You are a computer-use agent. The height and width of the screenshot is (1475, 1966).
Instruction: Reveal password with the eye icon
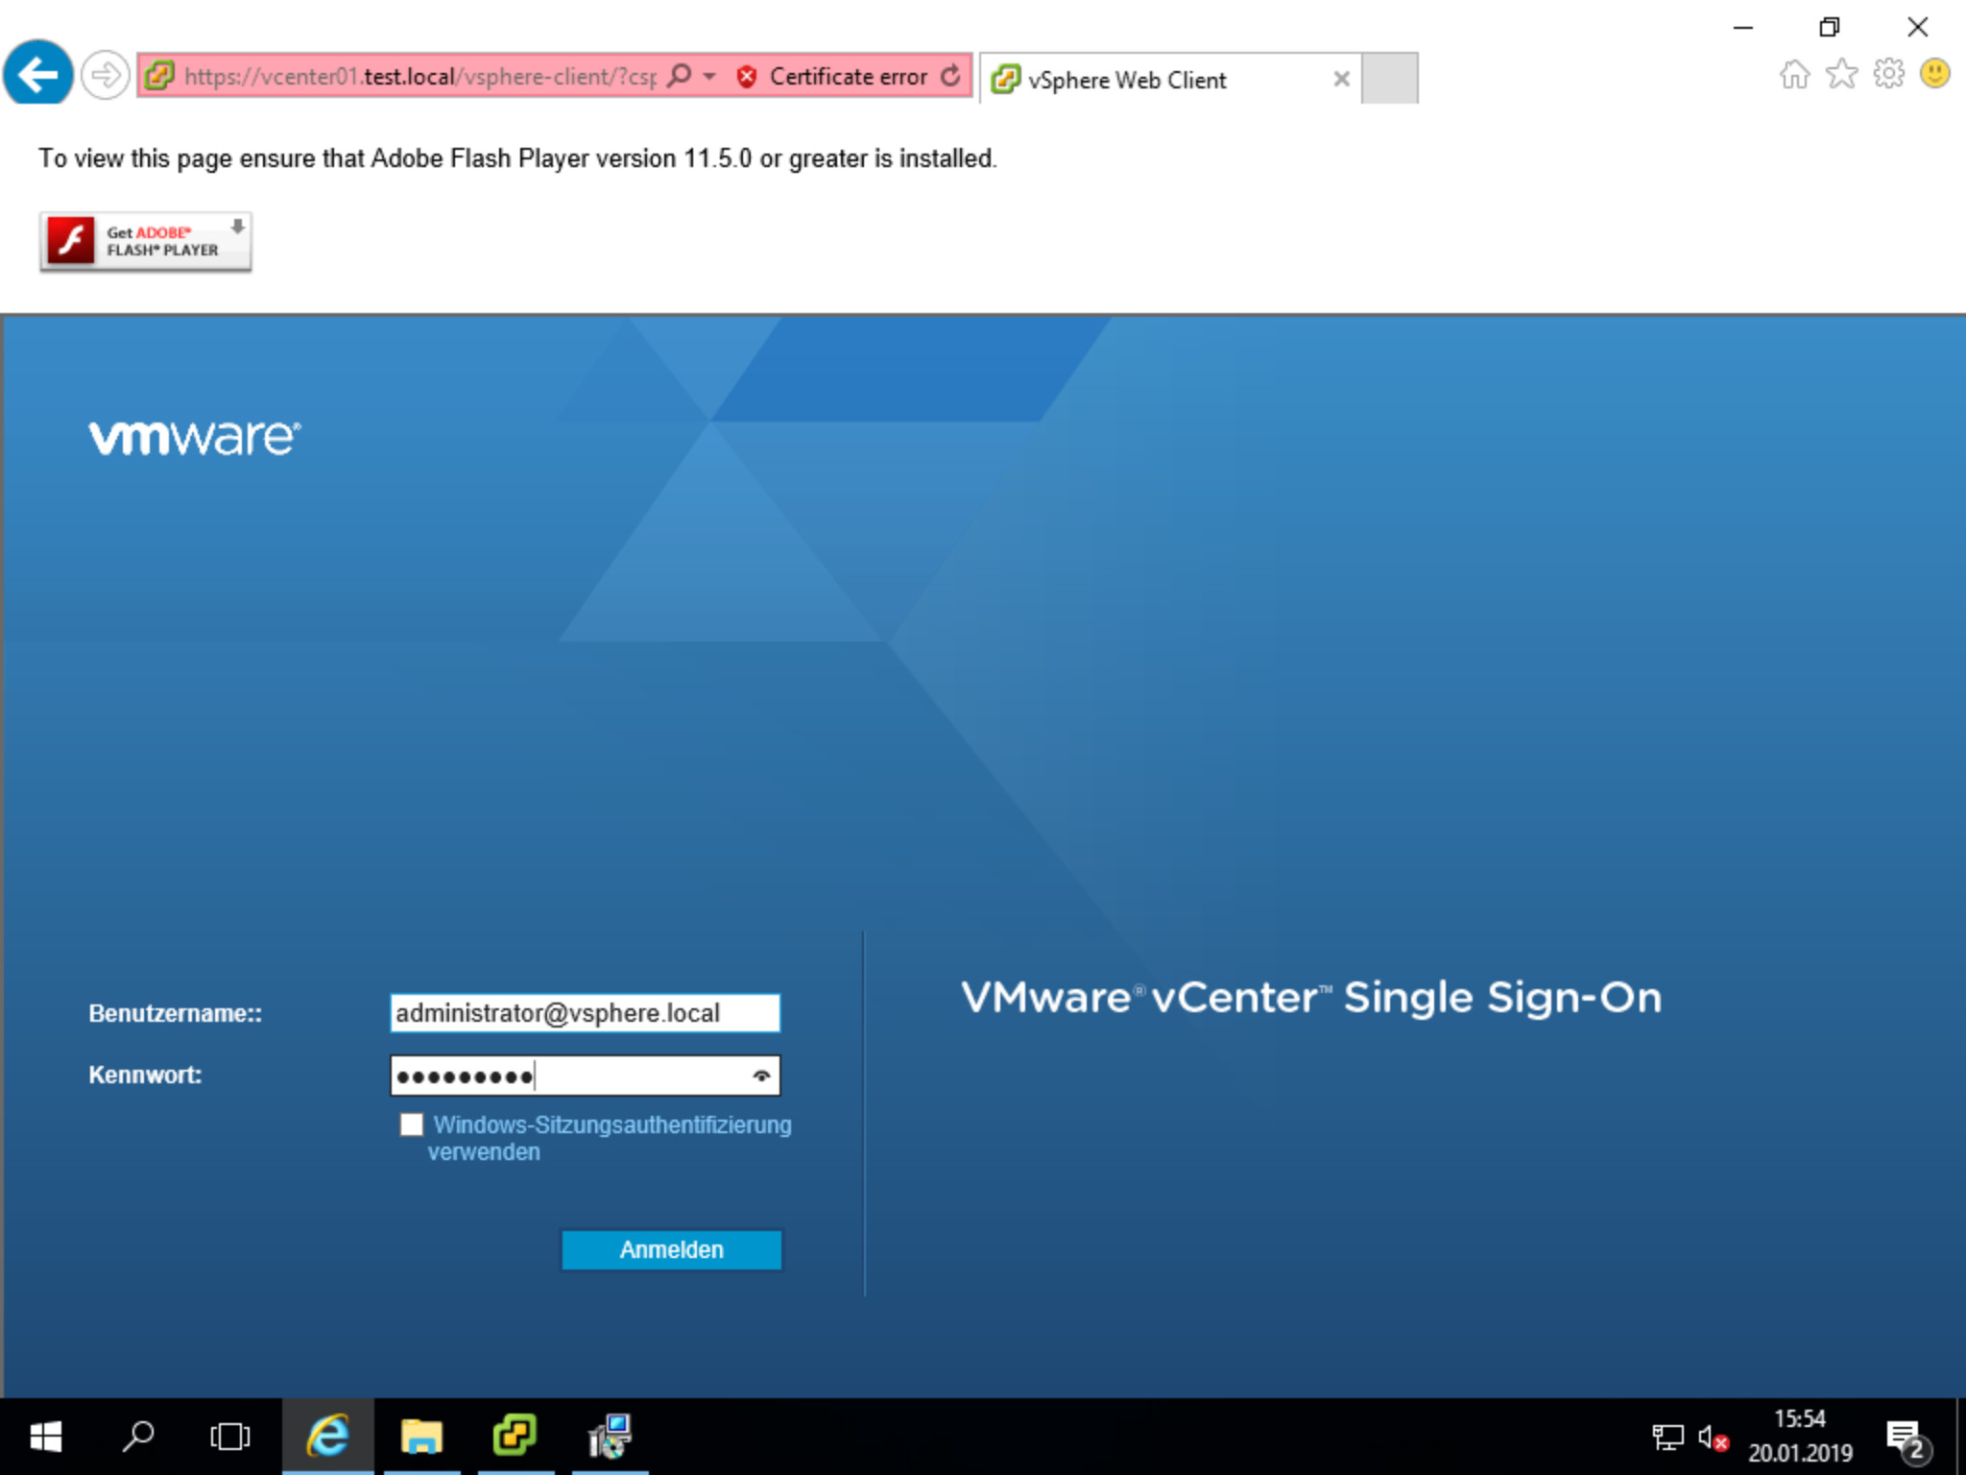pos(761,1076)
